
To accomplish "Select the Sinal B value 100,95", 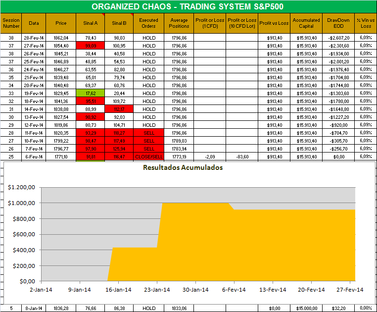I will 119,46.
